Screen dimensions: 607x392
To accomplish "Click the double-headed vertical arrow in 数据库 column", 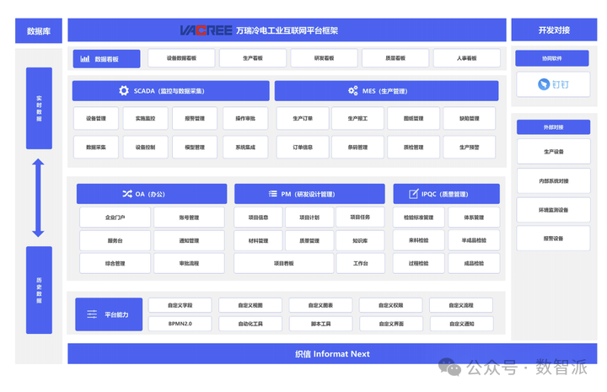I will tap(38, 198).
